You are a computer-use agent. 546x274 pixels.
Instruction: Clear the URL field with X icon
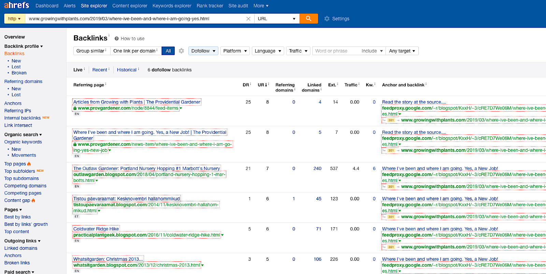coord(248,19)
